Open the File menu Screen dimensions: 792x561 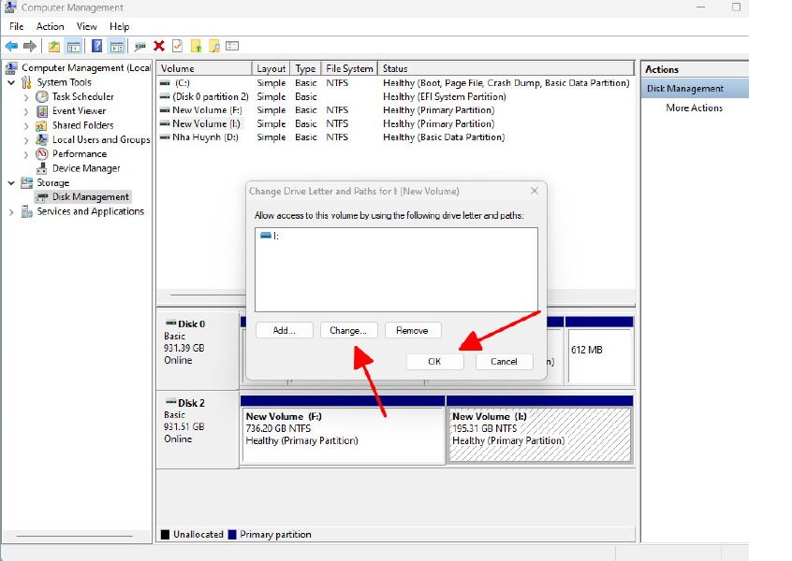tap(17, 27)
